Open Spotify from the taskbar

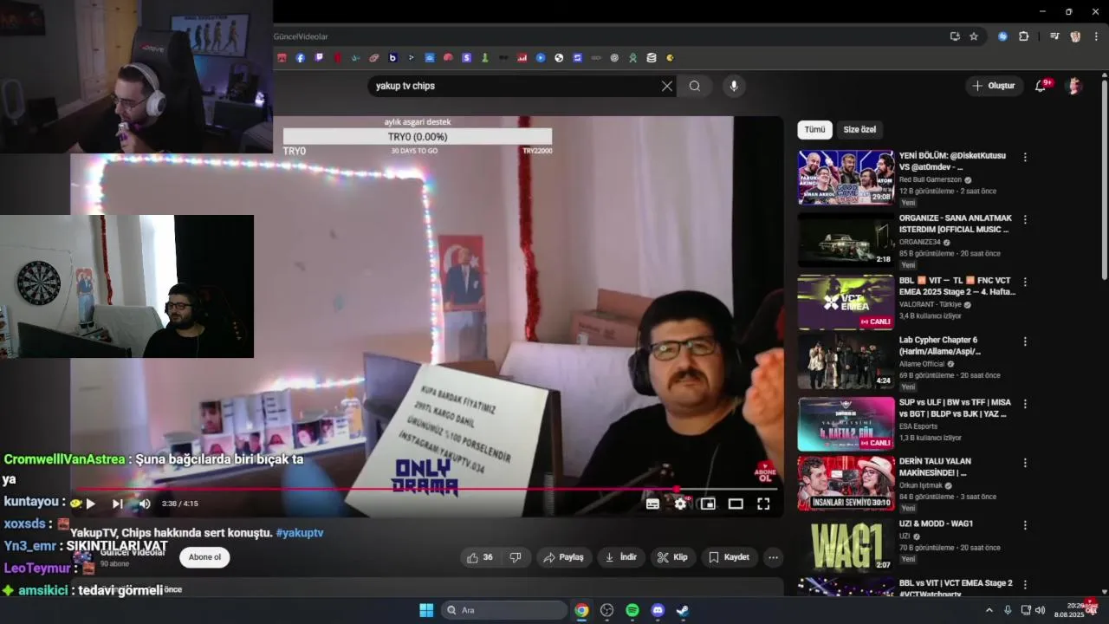coord(632,610)
